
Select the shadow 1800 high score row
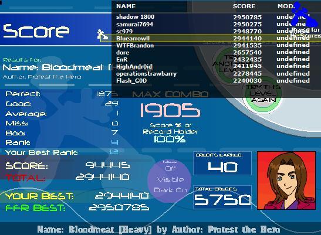pos(213,17)
